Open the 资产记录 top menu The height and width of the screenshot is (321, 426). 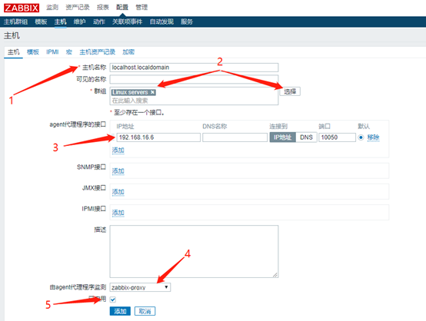click(78, 8)
